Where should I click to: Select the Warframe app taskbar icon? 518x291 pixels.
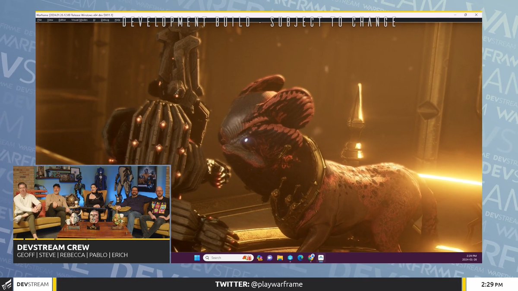(321, 258)
